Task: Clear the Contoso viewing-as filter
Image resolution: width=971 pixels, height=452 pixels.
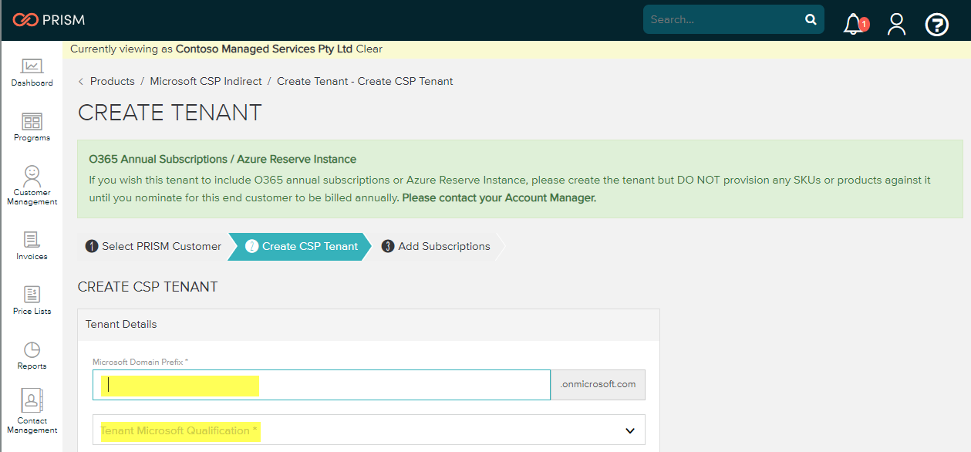Action: point(369,49)
